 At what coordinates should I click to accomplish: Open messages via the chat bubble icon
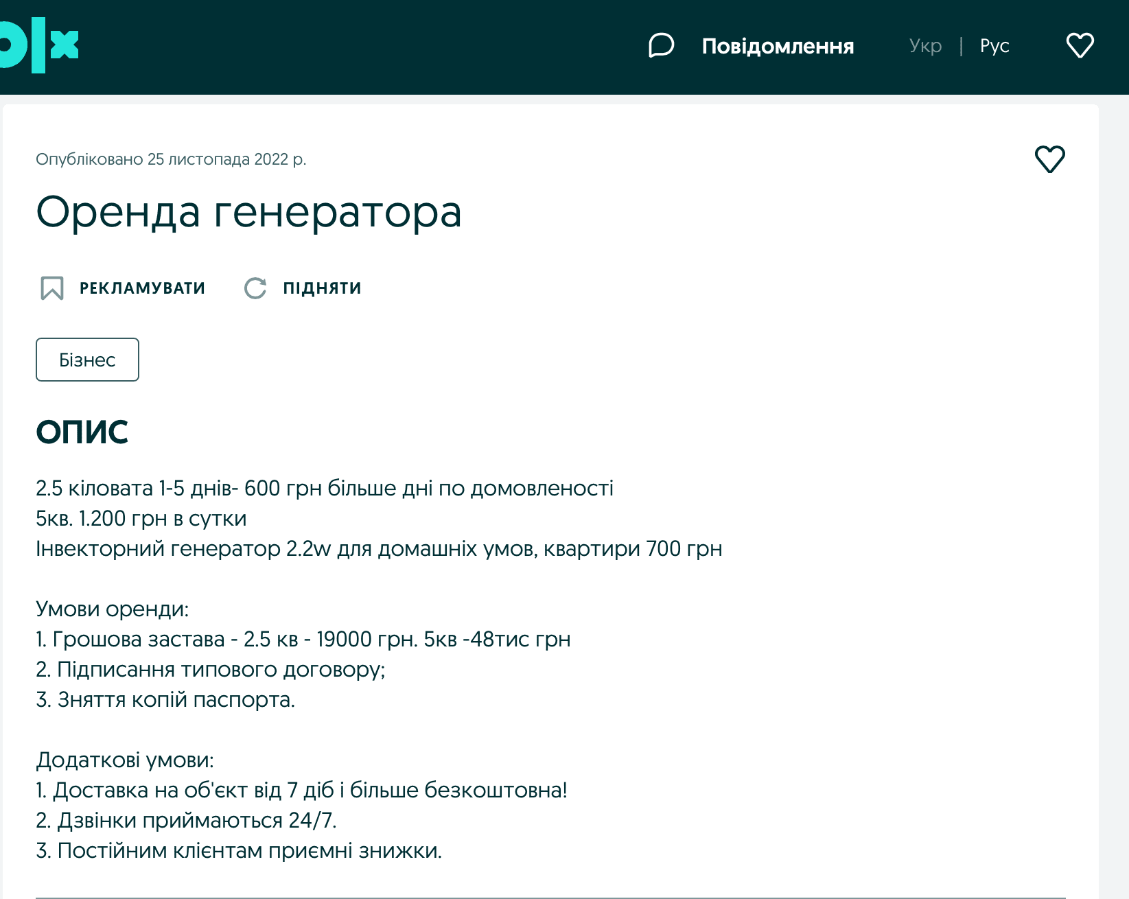[x=661, y=46]
